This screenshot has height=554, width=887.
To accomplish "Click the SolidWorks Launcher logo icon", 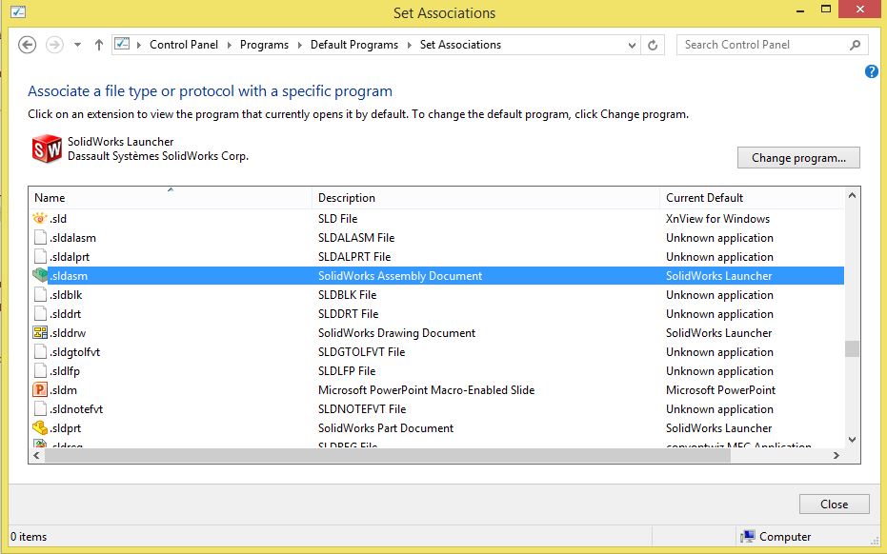I will 47,149.
